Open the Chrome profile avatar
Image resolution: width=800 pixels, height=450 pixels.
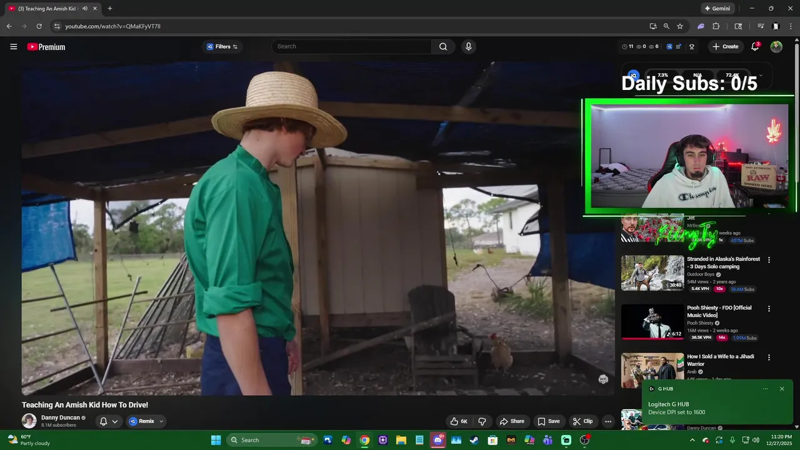[776, 26]
